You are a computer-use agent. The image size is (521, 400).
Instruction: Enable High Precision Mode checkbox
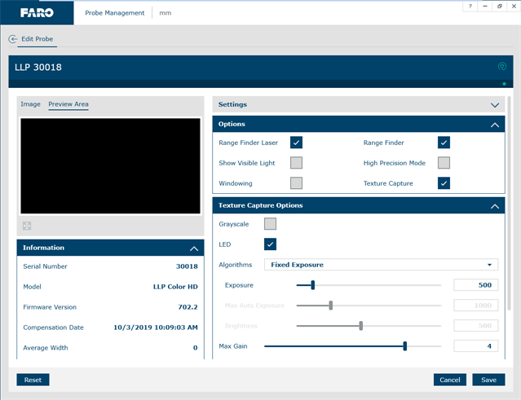click(444, 163)
